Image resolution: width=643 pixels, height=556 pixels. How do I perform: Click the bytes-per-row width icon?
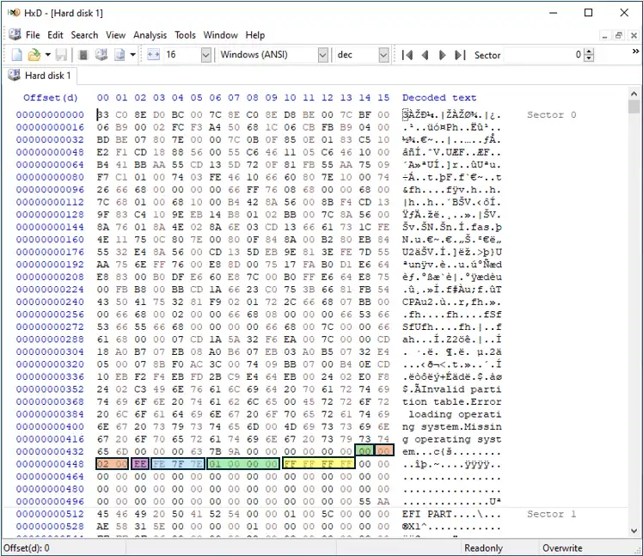pyautogui.click(x=154, y=55)
